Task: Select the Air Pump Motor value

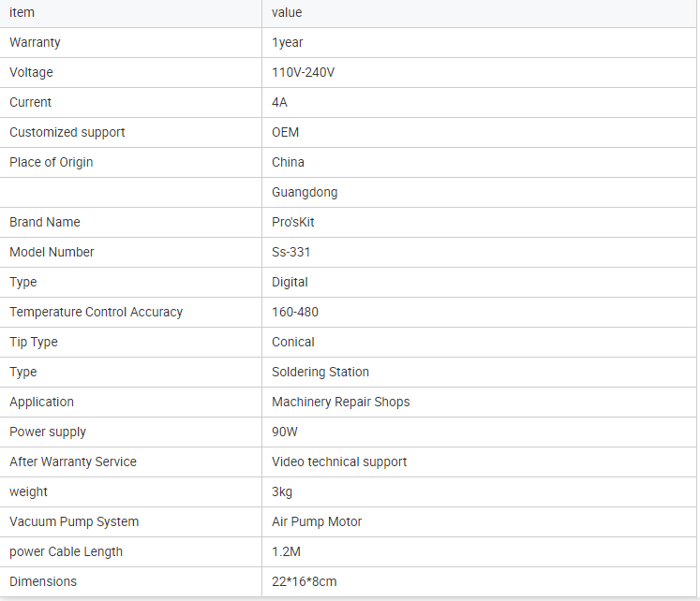Action: tap(317, 521)
